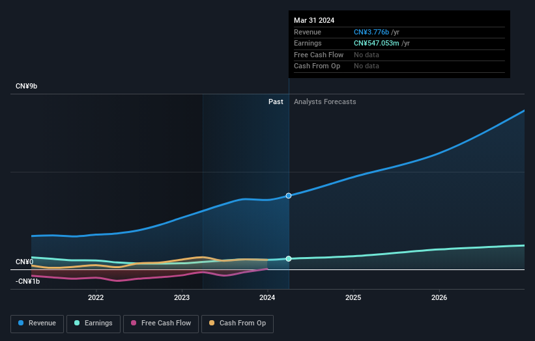Click the orange Cash From Op legend dot
This screenshot has width=535, height=341.
click(212, 323)
